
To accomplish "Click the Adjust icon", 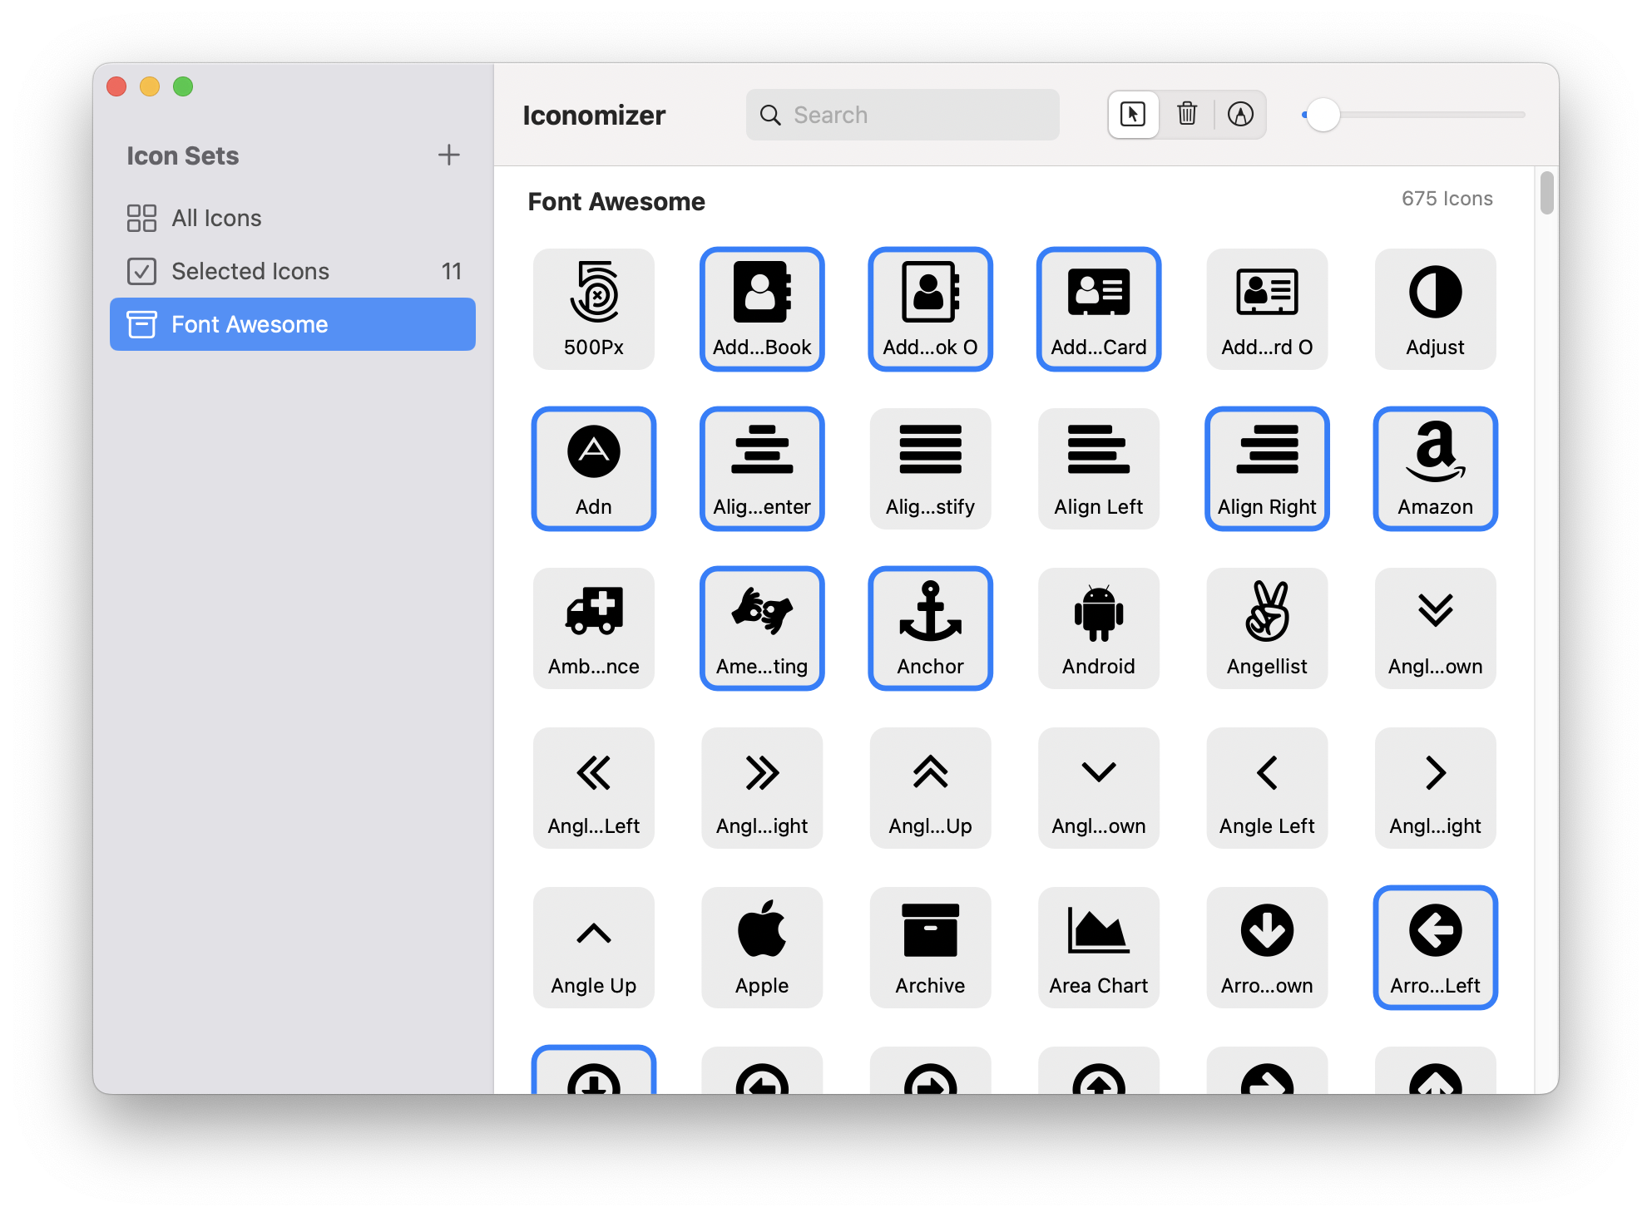I will [x=1435, y=308].
